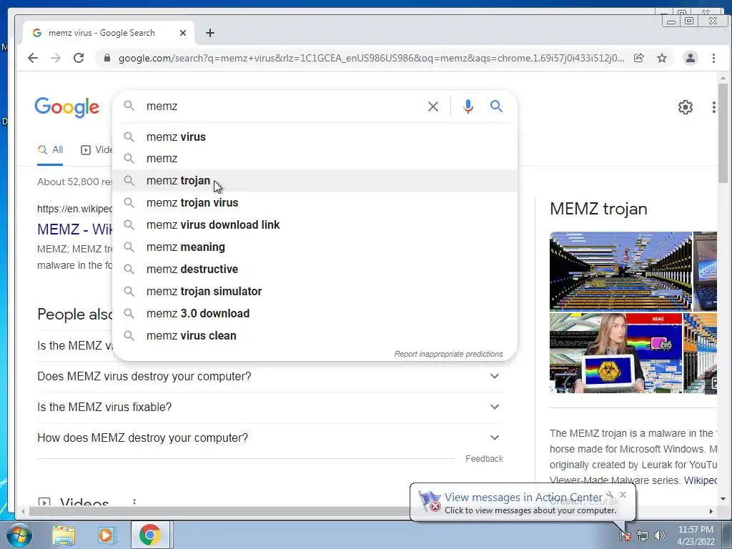732x549 pixels.
Task: Click the blue search magnifier button
Action: pos(496,107)
